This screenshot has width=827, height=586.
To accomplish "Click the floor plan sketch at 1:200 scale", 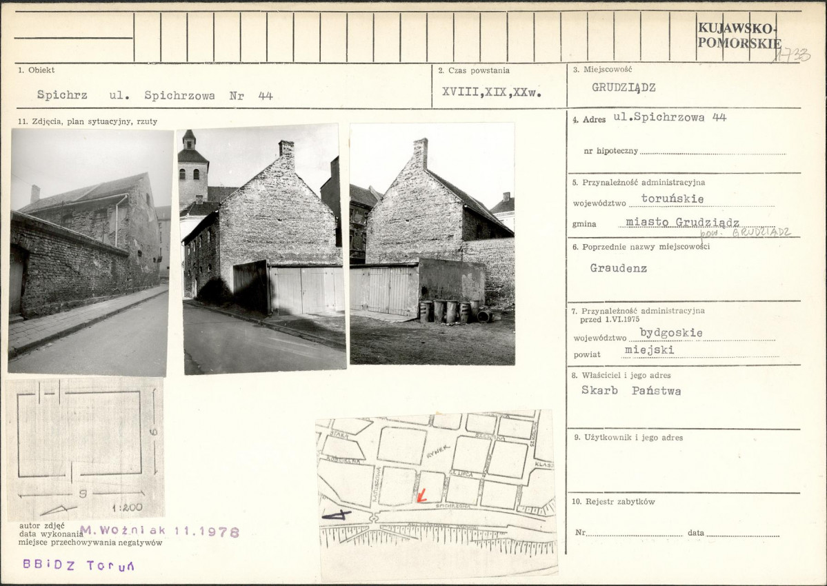I will pos(85,448).
